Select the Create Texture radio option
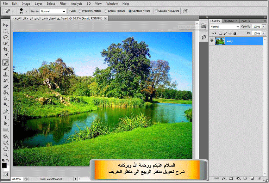This screenshot has height=183, width=269. click(x=105, y=11)
